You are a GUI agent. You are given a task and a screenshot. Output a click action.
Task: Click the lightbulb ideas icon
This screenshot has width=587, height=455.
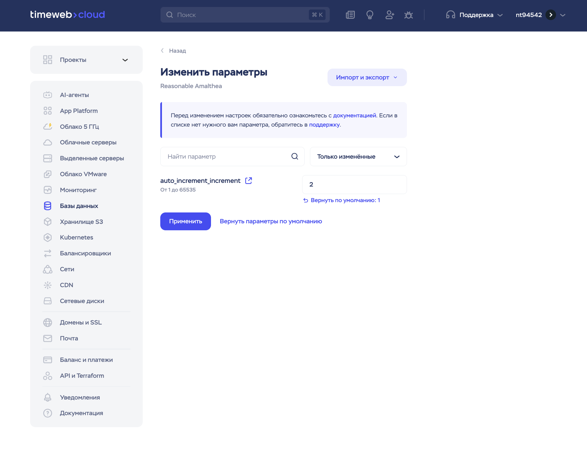click(x=370, y=15)
